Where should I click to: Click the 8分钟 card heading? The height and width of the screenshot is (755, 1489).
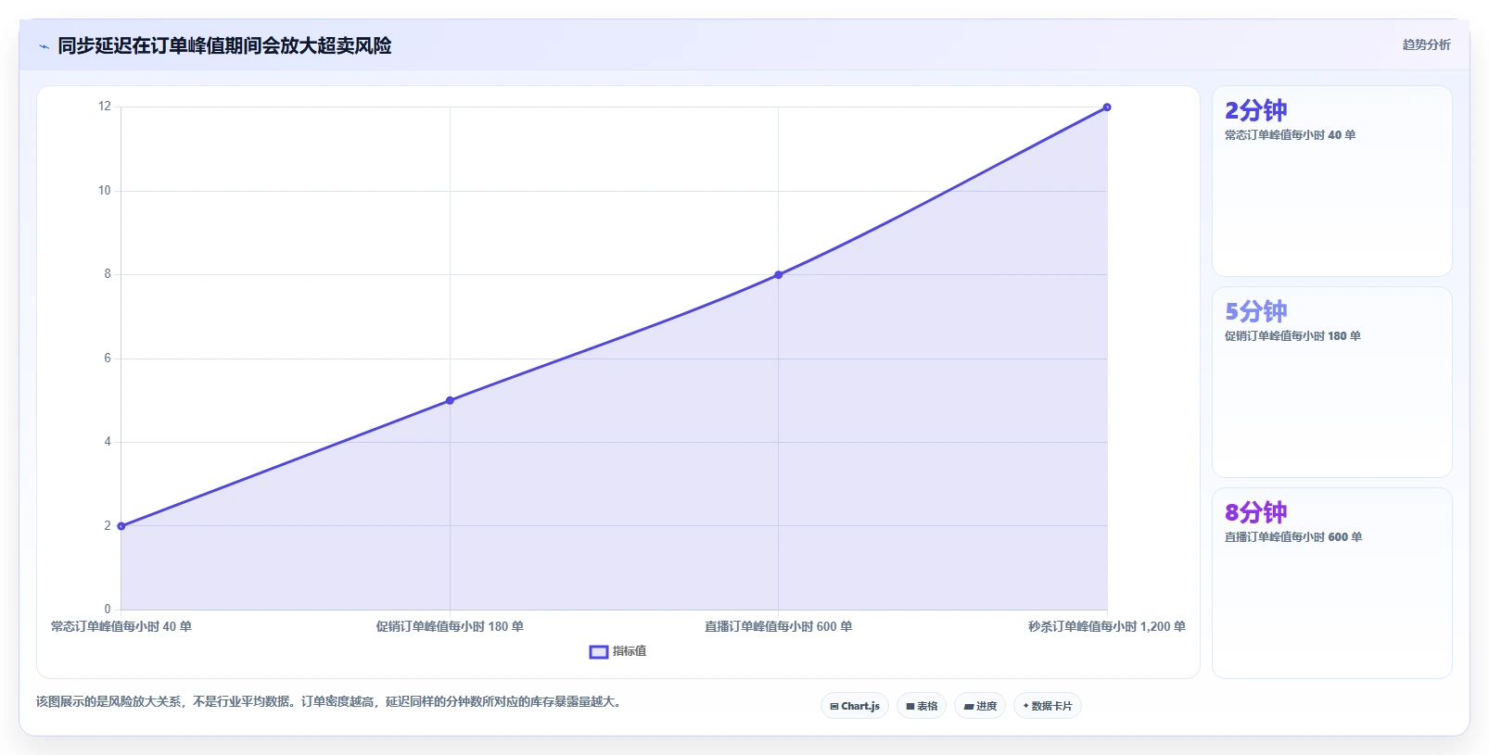coord(1256,512)
